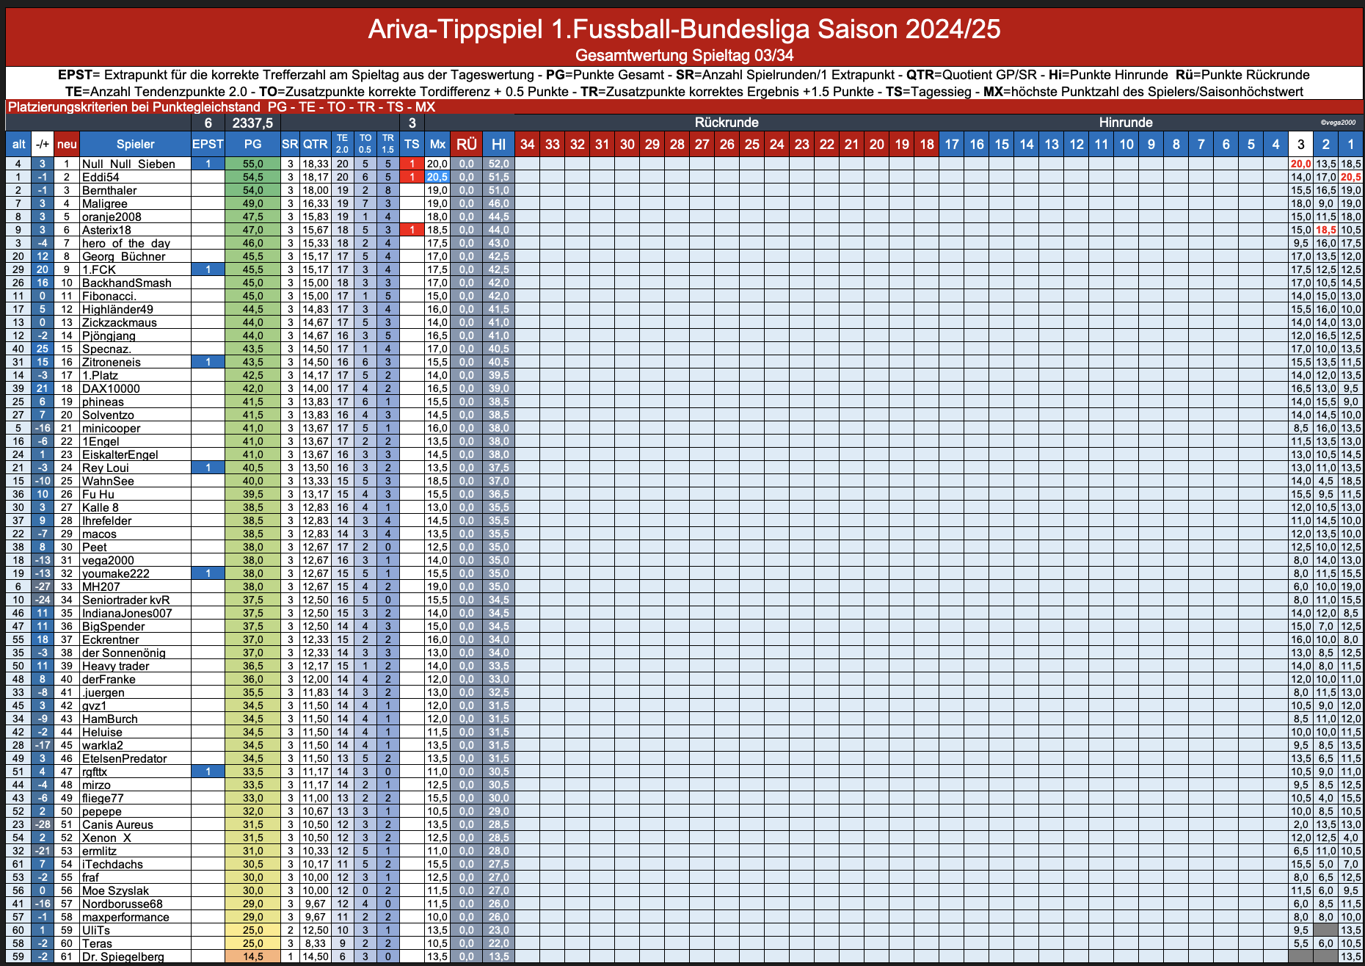The width and height of the screenshot is (1365, 966).
Task: Click the Bernthaler name cell
Action: tap(135, 190)
